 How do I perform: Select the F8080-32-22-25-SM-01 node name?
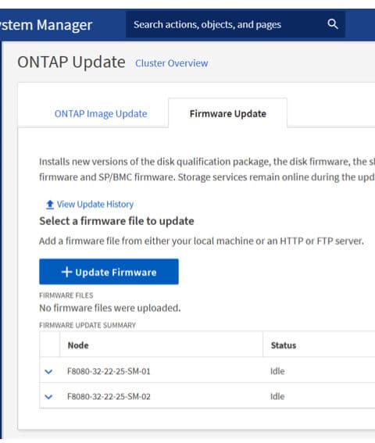click(109, 371)
